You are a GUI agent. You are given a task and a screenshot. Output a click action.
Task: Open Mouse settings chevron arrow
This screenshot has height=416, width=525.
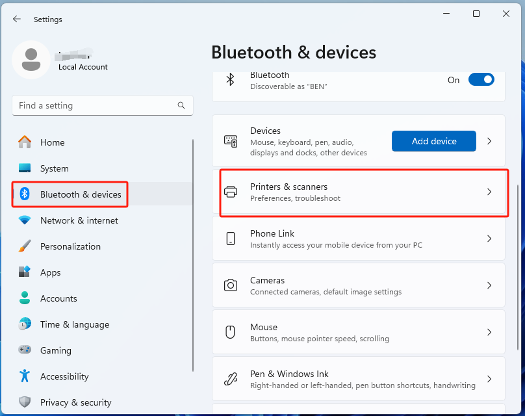tap(489, 332)
